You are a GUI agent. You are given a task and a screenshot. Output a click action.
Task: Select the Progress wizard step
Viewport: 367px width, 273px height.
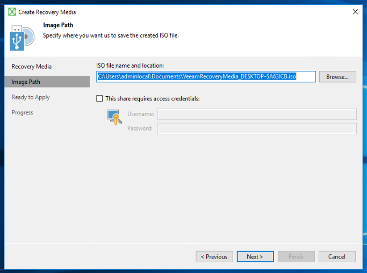click(x=23, y=112)
